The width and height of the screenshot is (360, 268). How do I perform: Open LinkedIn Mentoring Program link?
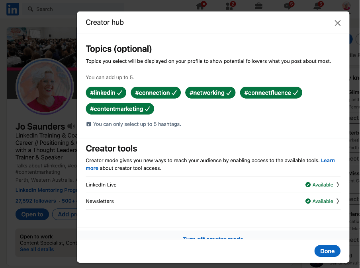(x=46, y=190)
